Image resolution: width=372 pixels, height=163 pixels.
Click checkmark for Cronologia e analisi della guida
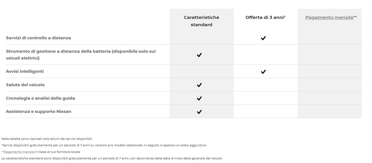[x=199, y=98]
